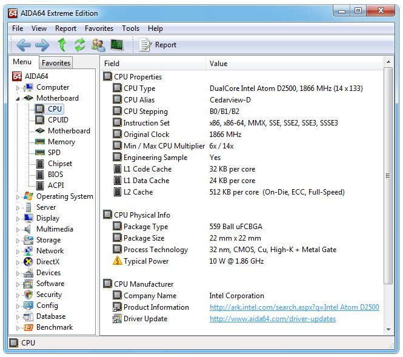Open the CPUID tree item
This screenshot has width=403, height=357.
coord(52,120)
